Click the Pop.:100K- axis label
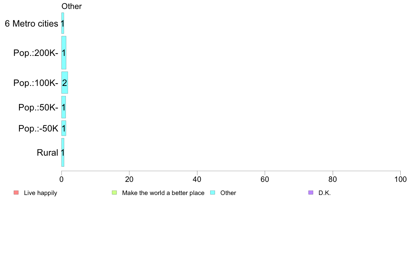Viewport: 410px width, 254px height. (x=36, y=83)
